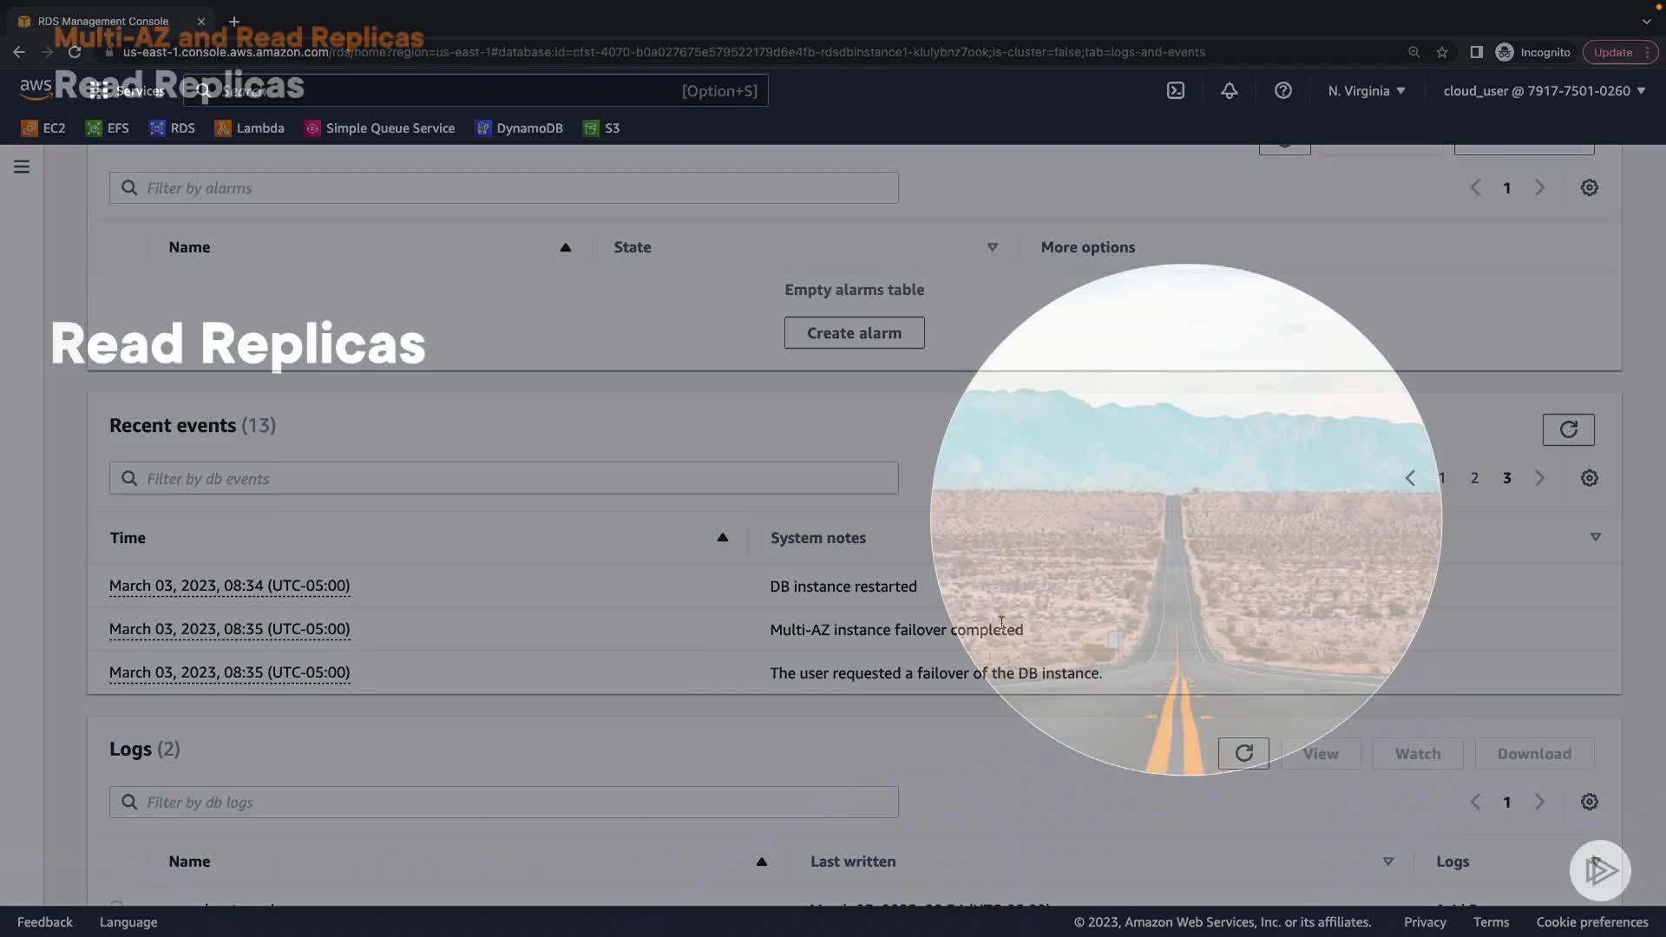Go to events page 2

tap(1473, 478)
